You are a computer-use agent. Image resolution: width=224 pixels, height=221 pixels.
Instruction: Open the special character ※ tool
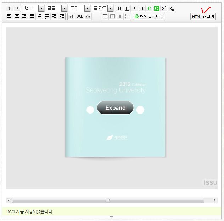(88, 17)
